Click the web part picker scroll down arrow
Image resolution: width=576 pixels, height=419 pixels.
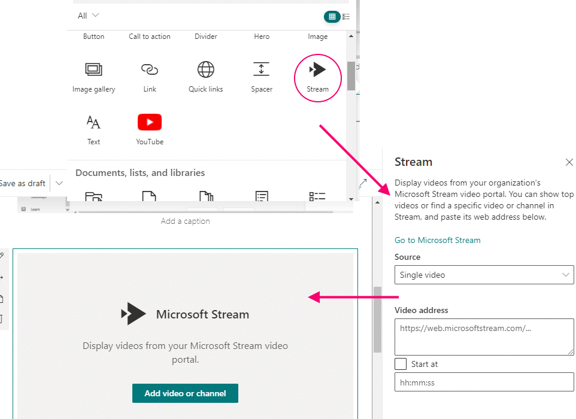tap(351, 199)
